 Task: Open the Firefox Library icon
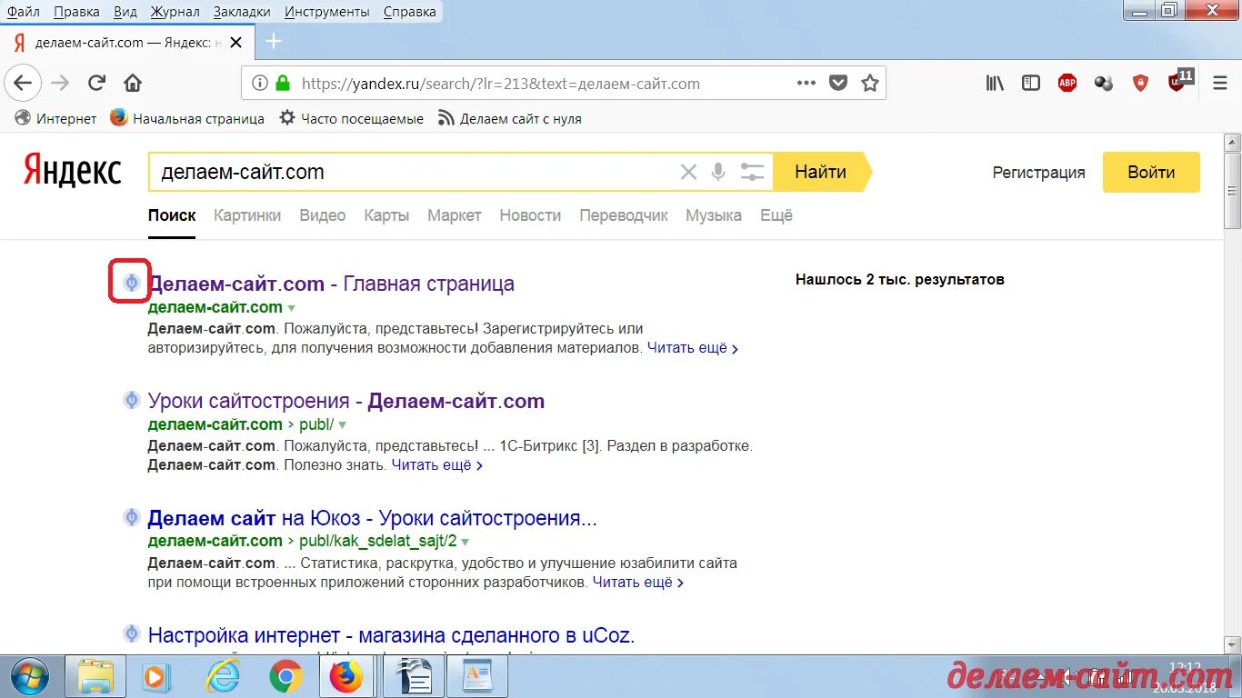tap(996, 84)
